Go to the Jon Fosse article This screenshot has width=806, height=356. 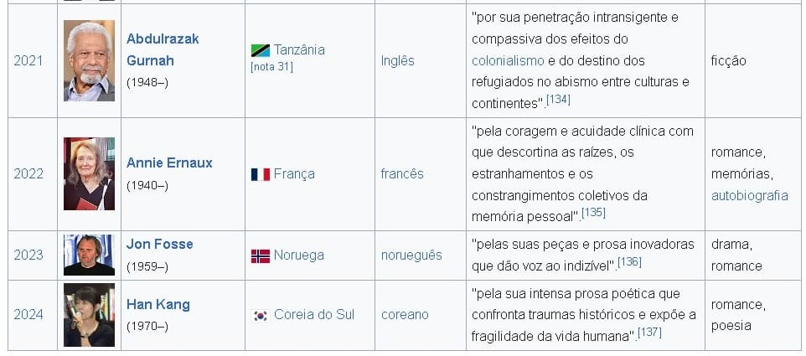[x=159, y=244]
